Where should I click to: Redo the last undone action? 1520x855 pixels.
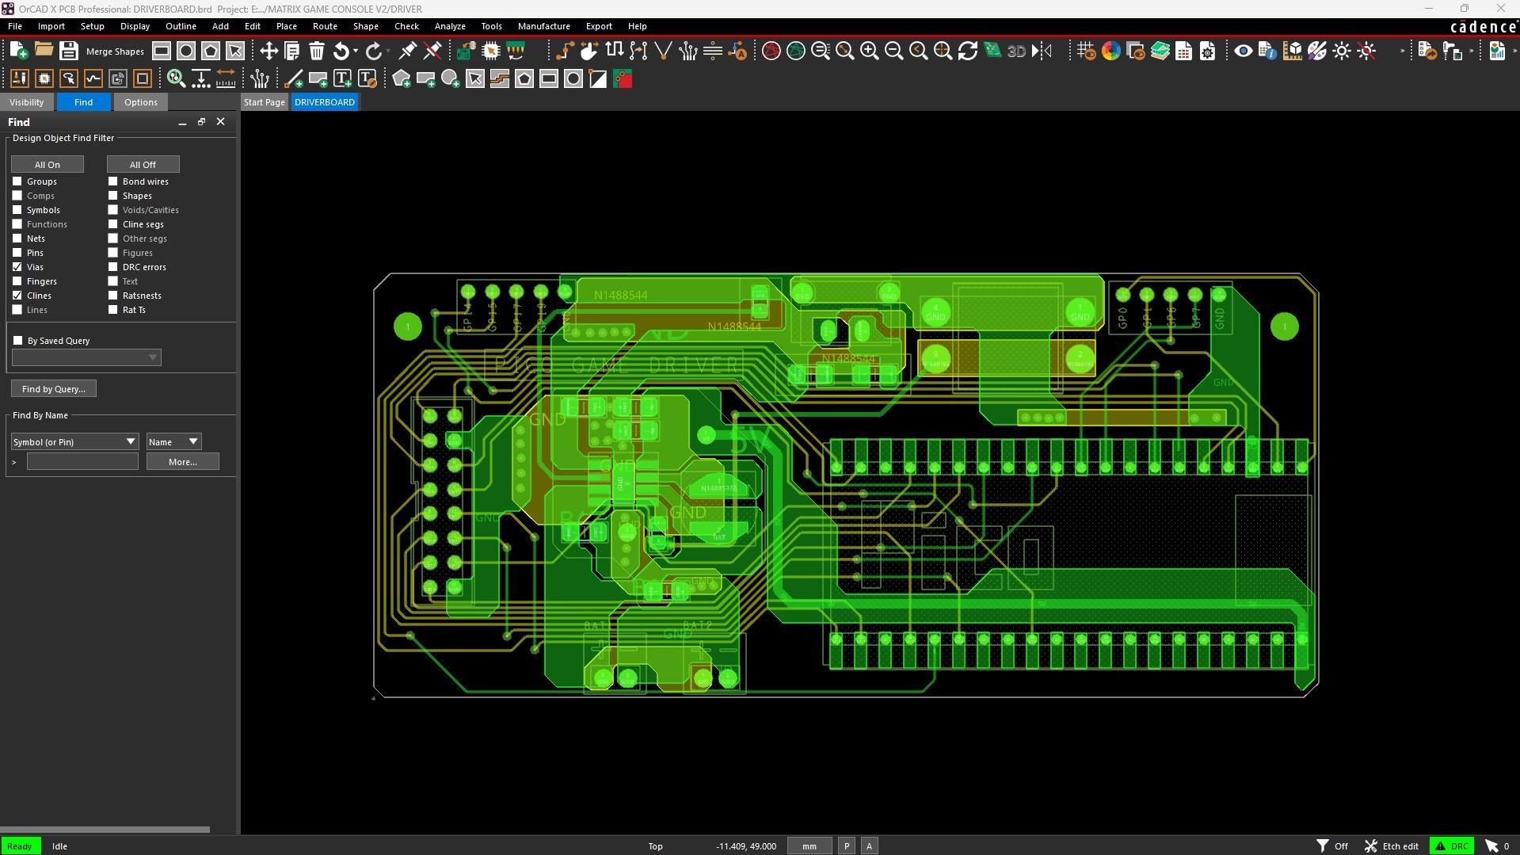[374, 51]
